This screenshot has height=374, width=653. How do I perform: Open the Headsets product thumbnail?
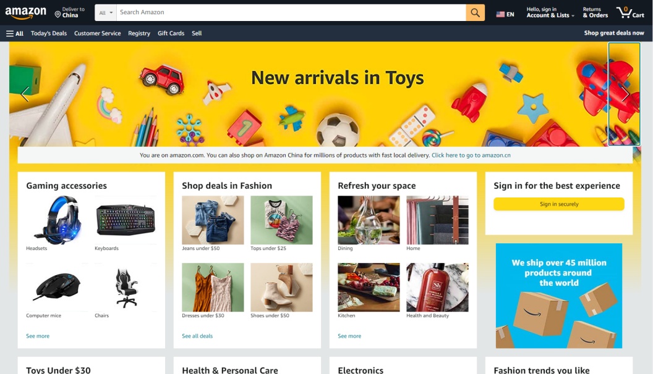pyautogui.click(x=57, y=220)
